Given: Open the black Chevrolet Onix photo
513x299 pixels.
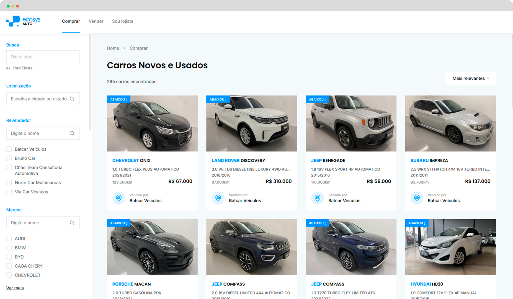Looking at the screenshot, I should coord(152,123).
